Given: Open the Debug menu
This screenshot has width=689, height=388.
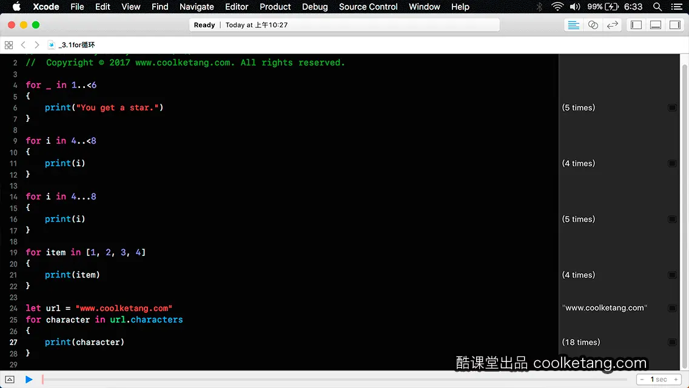Looking at the screenshot, I should tap(315, 7).
